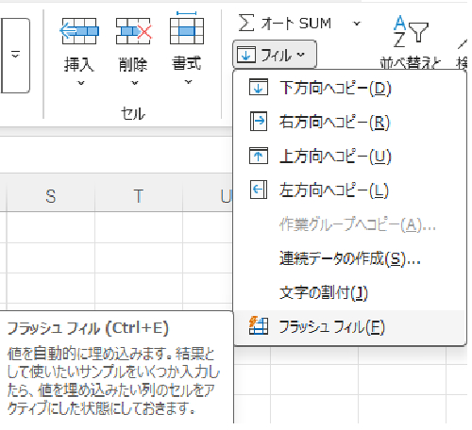
Task: Click the 上方向へコピー up-arrow icon
Action: click(259, 156)
